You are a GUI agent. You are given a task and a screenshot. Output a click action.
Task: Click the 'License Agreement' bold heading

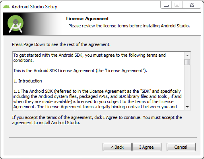87,19
